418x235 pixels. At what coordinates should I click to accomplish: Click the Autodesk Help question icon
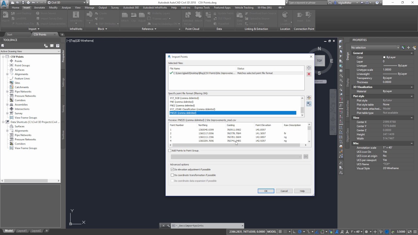(378, 3)
